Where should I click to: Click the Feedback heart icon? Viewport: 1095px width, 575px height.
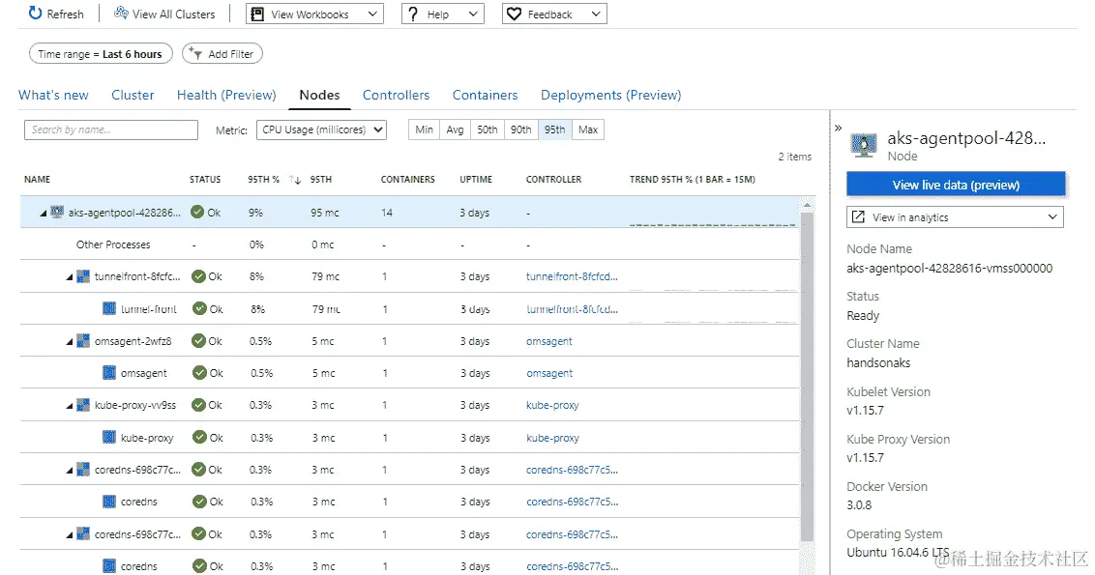tap(514, 14)
